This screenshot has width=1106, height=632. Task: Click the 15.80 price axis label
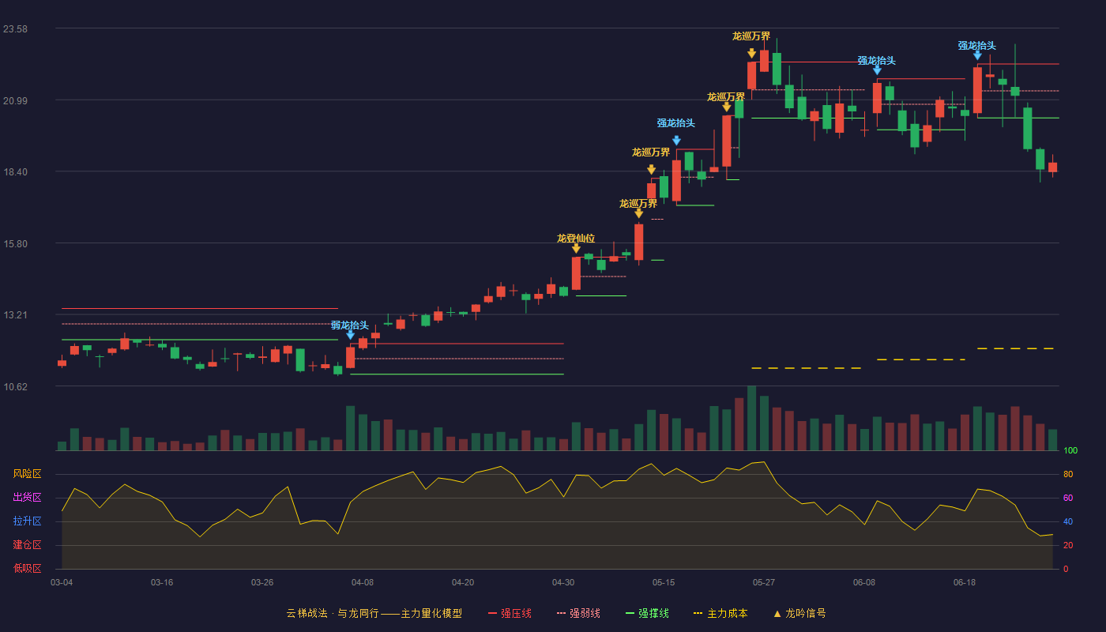[x=15, y=243]
